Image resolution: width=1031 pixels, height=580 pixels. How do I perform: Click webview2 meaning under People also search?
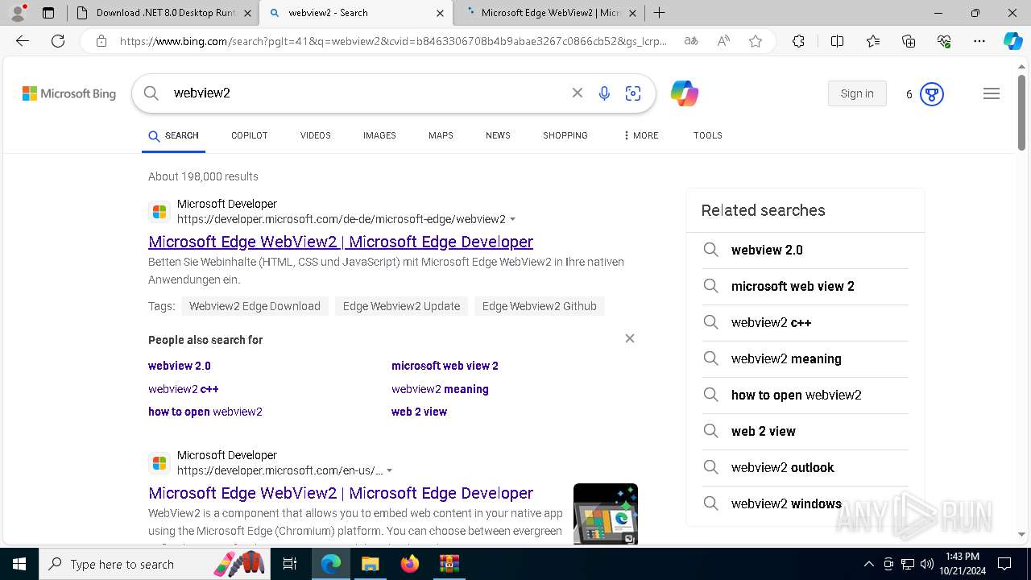coord(440,389)
